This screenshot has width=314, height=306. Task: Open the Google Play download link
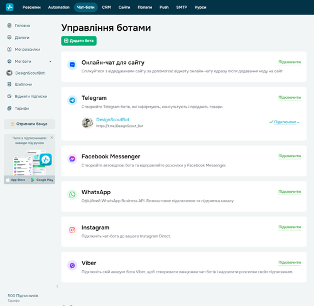tap(42, 180)
